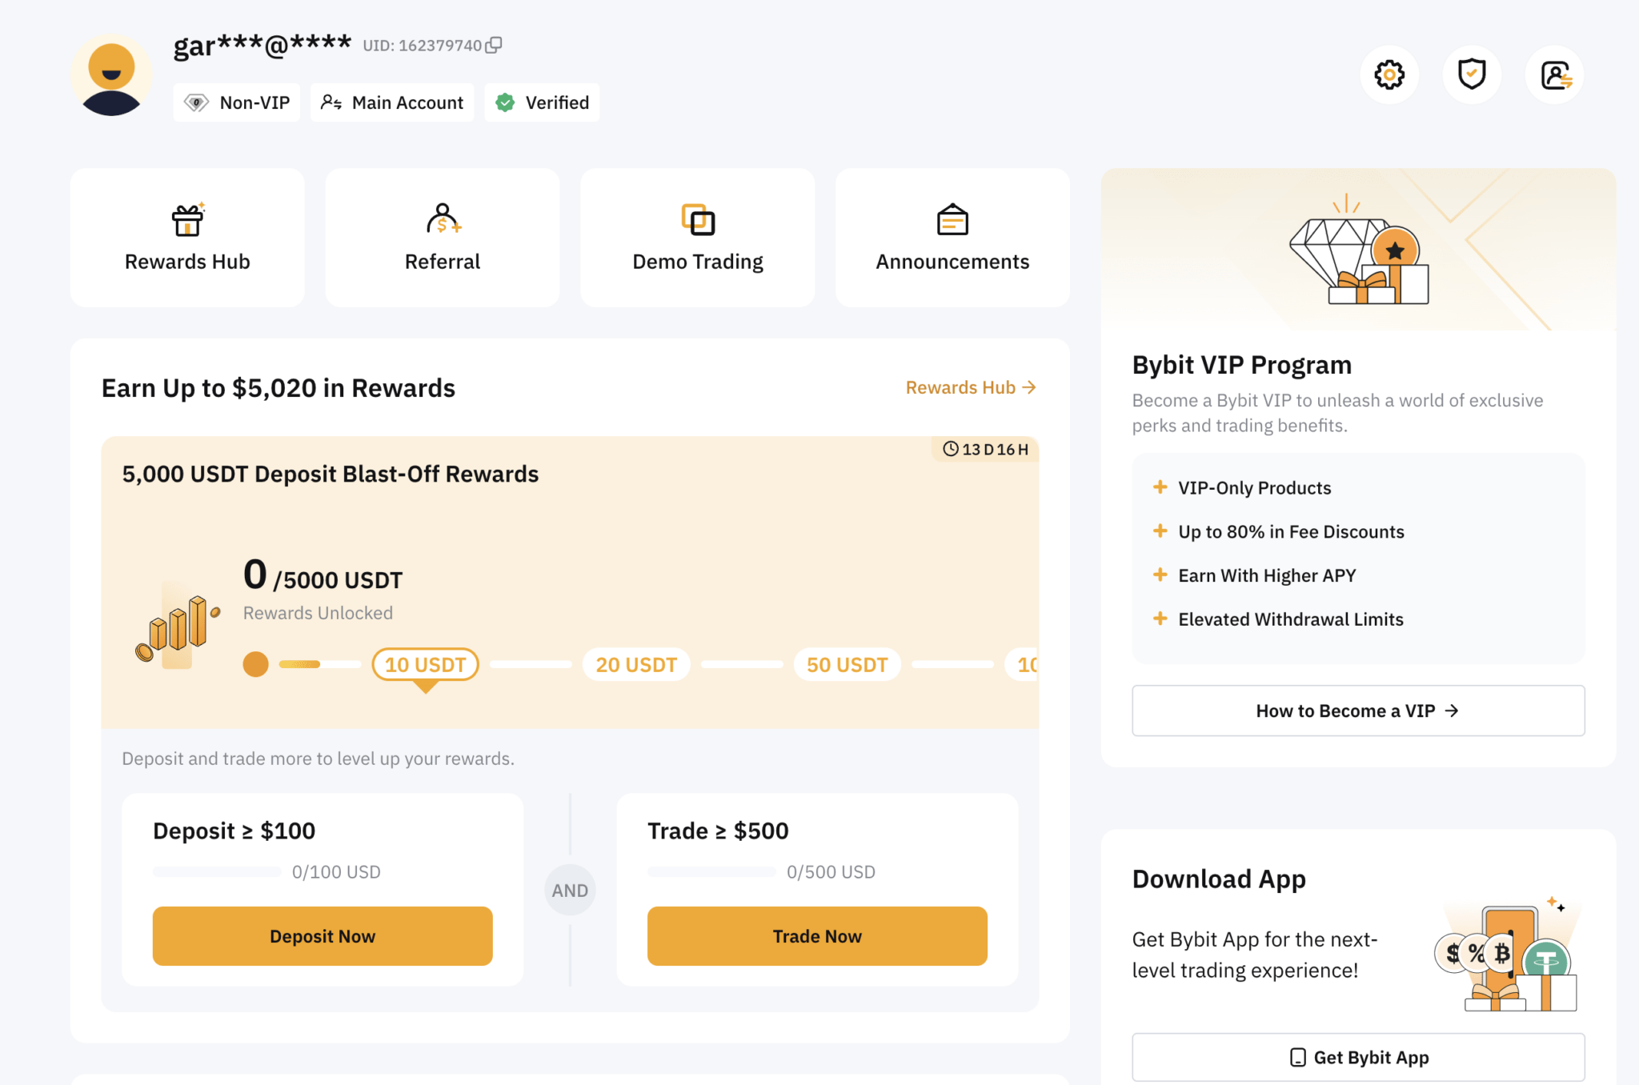Click the green Verified badge
The height and width of the screenshot is (1085, 1639).
click(541, 102)
